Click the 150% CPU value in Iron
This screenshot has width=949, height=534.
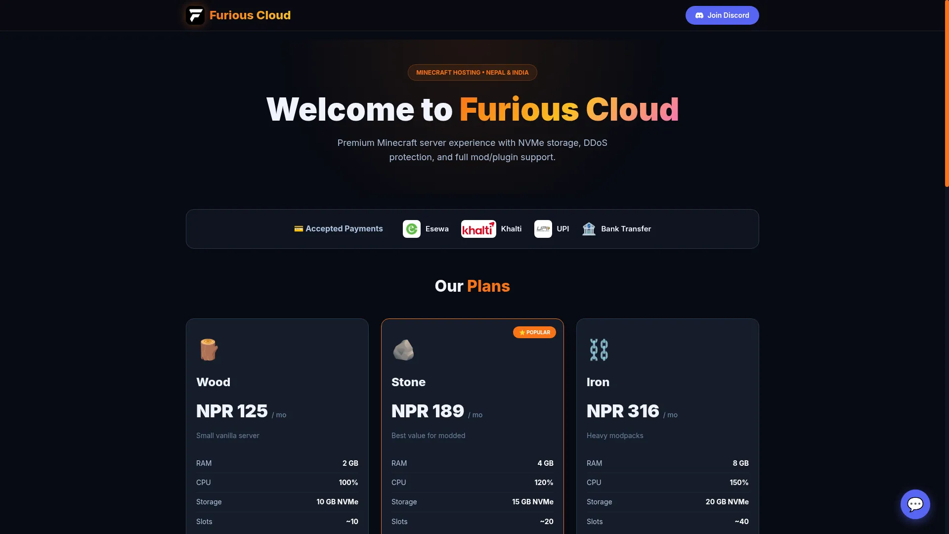(739, 483)
